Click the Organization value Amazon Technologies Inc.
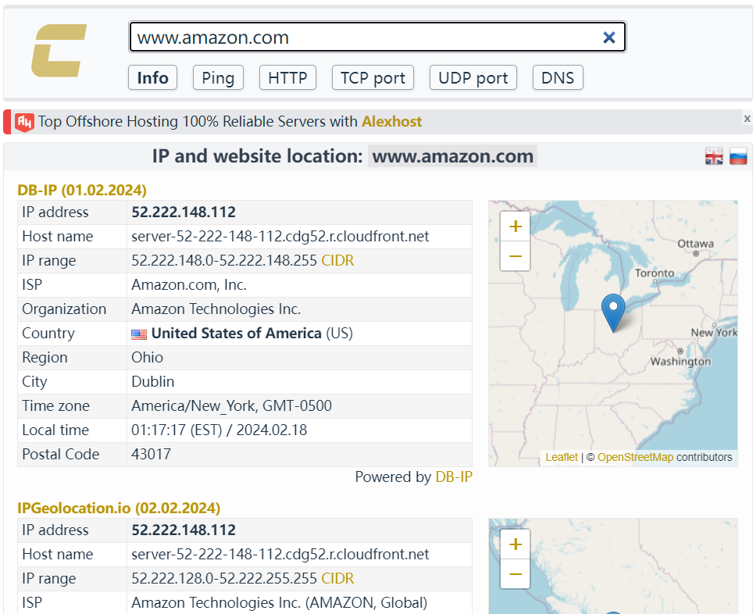This screenshot has height=614, width=753. point(216,309)
